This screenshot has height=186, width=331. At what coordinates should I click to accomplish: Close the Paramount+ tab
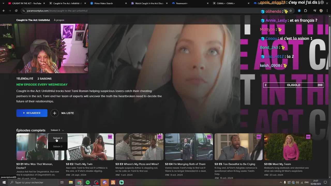(208, 3)
